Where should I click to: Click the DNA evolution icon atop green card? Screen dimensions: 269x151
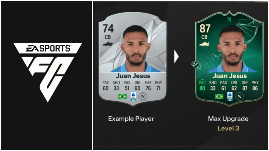click(x=229, y=19)
